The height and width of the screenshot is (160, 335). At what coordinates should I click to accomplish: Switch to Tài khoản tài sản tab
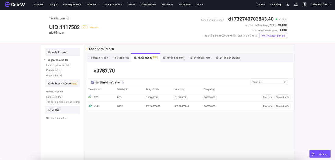(98, 58)
